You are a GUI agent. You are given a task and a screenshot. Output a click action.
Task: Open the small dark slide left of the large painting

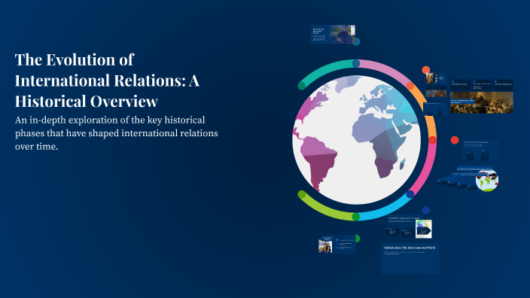(435, 109)
